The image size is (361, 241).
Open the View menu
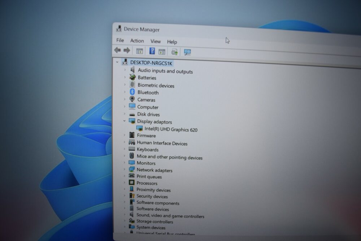tap(155, 41)
